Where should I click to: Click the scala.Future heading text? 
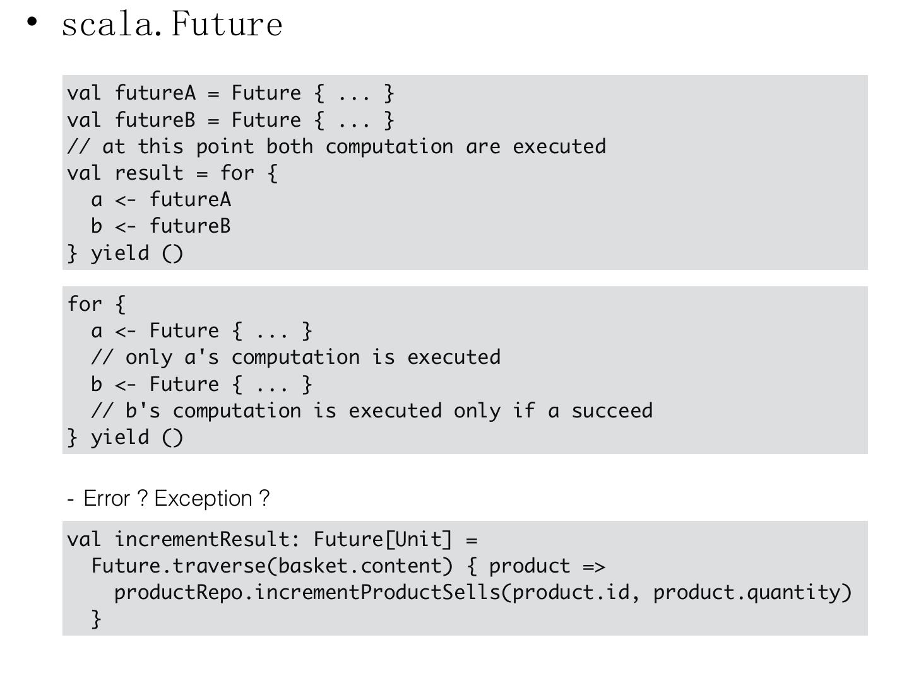172,25
